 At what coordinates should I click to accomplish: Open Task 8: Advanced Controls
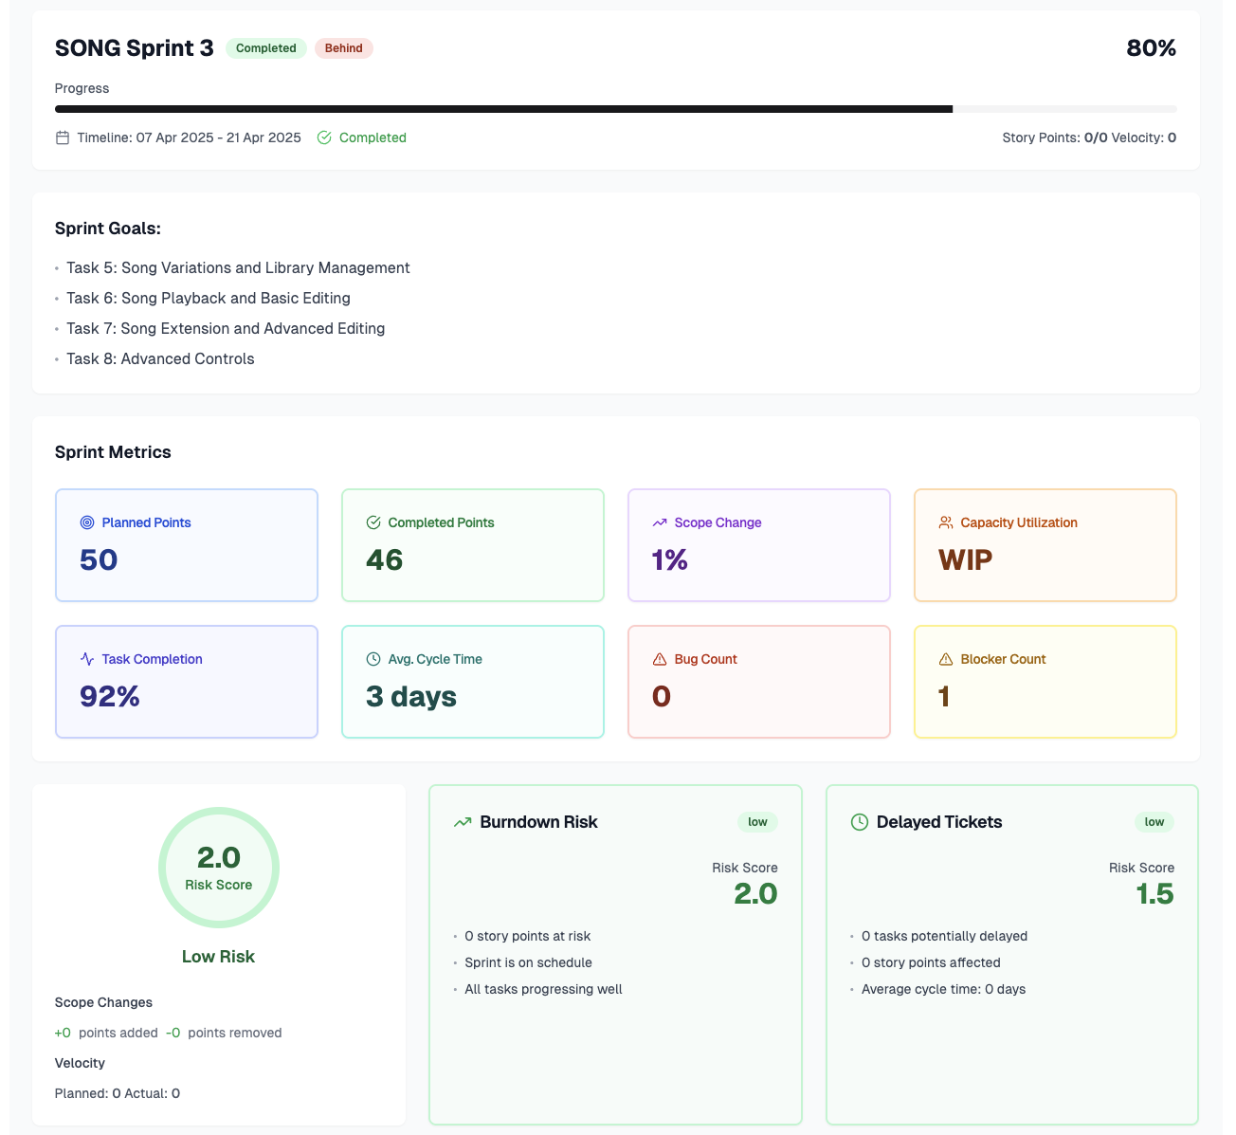[160, 358]
